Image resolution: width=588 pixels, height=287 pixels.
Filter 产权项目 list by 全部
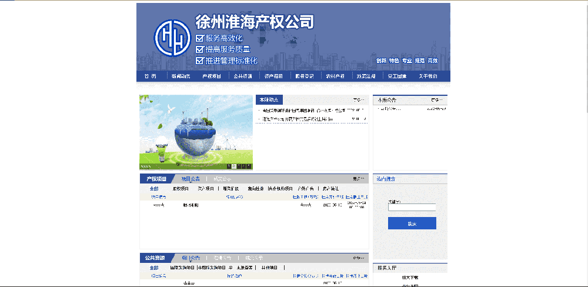(x=154, y=189)
